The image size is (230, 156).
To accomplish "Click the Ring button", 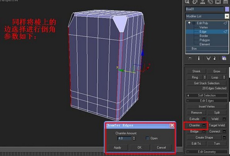I will [x=195, y=77].
